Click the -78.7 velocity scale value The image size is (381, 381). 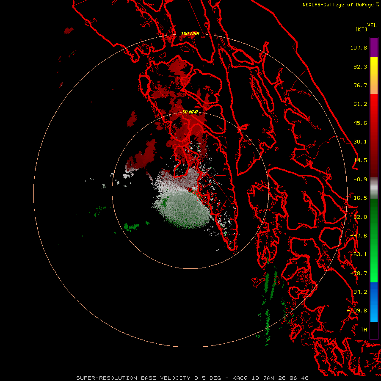point(359,273)
